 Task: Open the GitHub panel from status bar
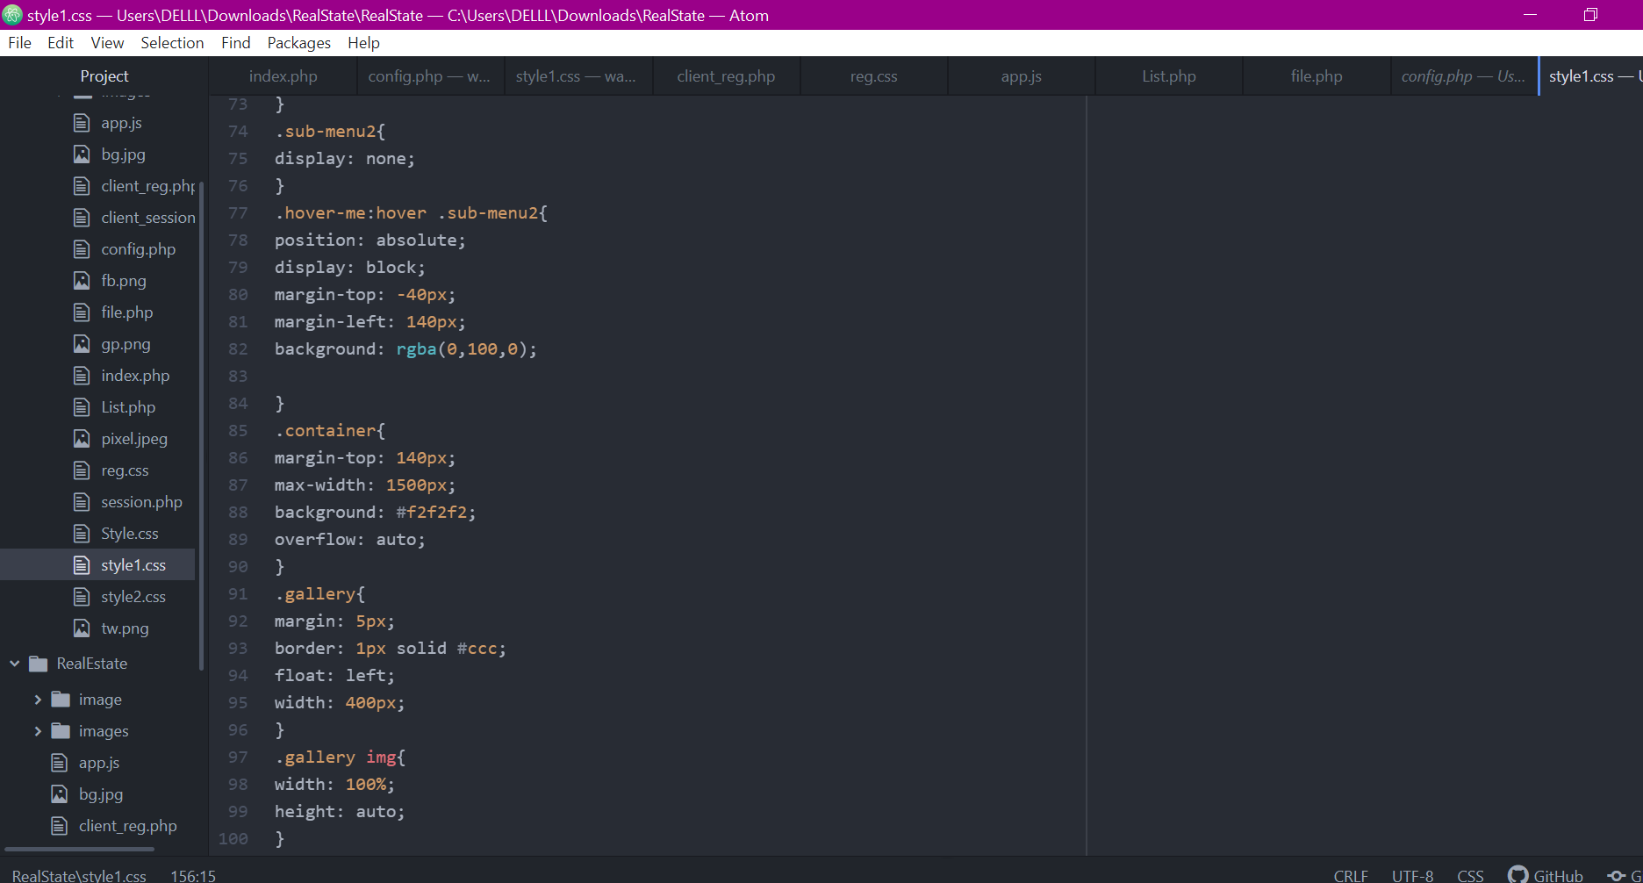1546,875
